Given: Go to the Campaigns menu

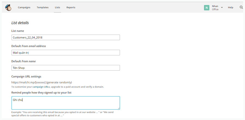Looking at the screenshot, I should (24, 7).
